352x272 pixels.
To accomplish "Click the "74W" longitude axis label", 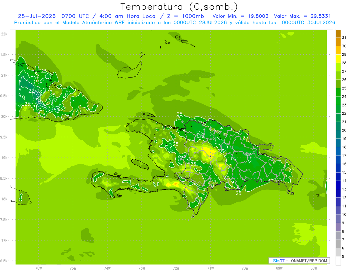I will 107,268.
